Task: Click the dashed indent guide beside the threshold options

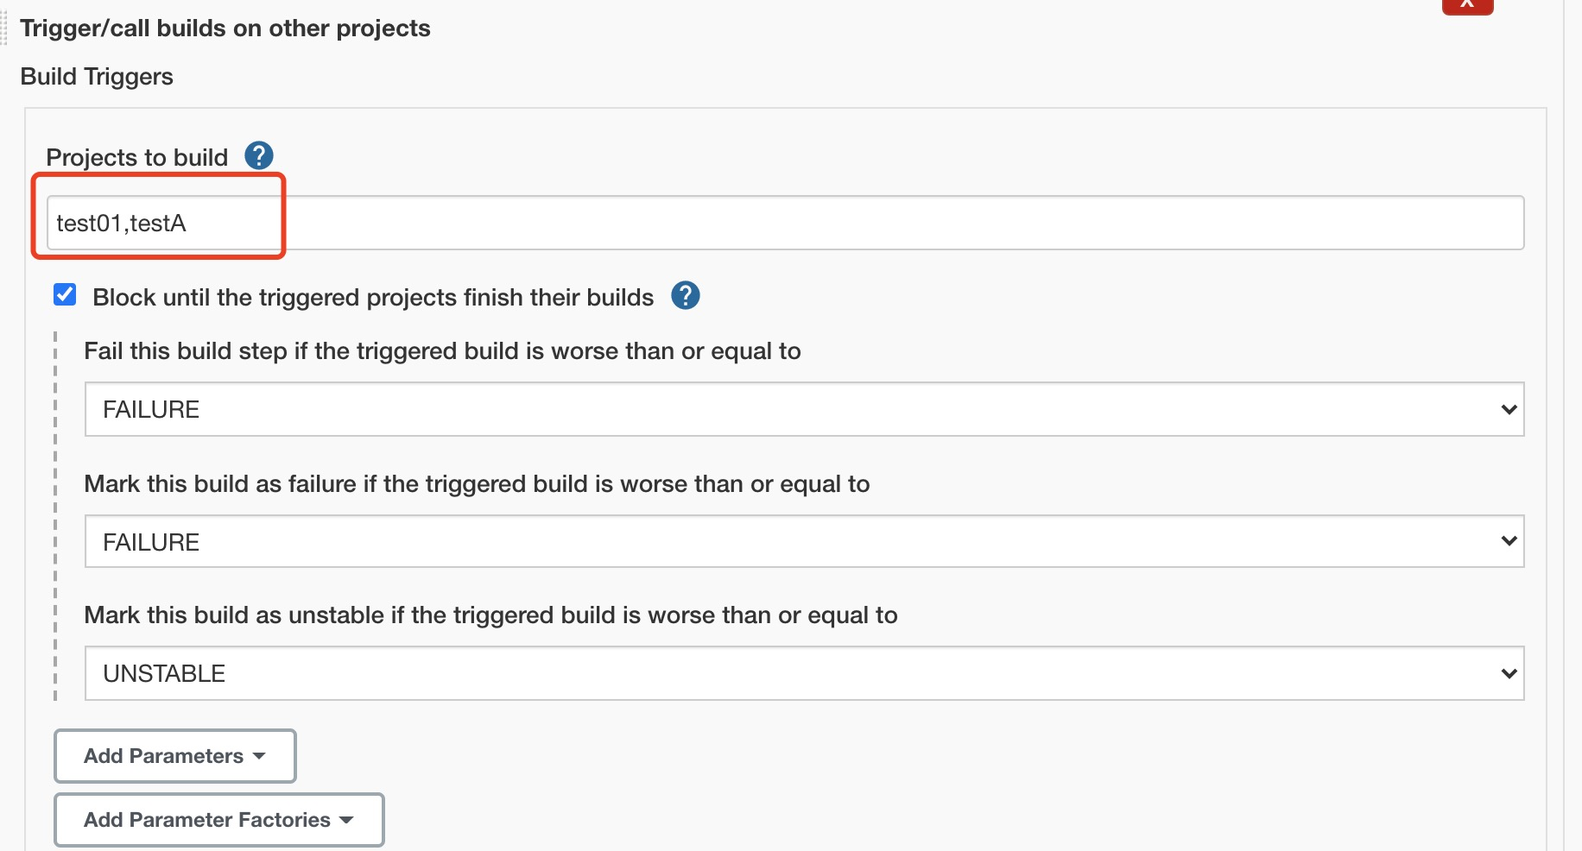Action: 56,518
